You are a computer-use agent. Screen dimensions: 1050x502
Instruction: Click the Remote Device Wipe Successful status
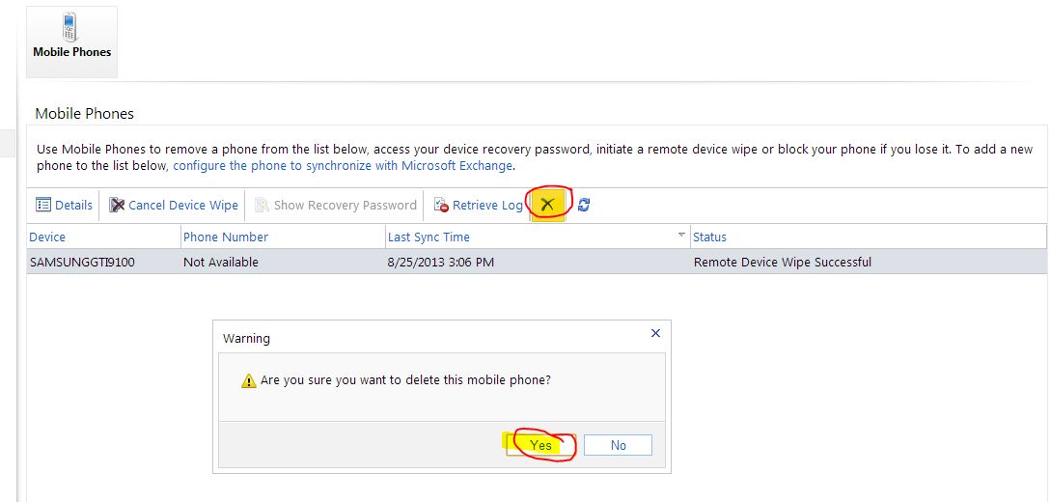coord(782,262)
